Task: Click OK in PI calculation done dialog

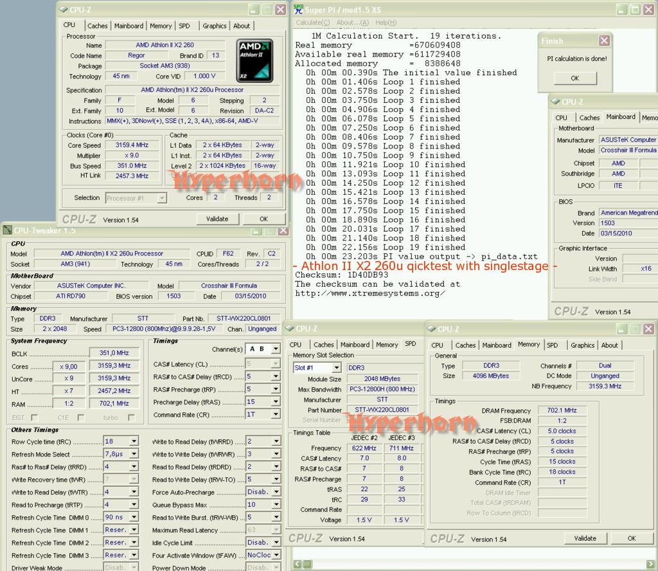Action: [575, 78]
